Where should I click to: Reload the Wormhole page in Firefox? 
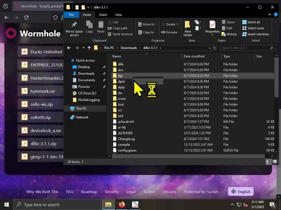(26, 17)
